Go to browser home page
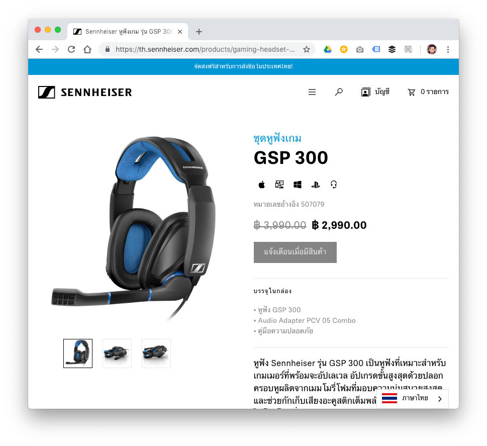 (x=87, y=49)
